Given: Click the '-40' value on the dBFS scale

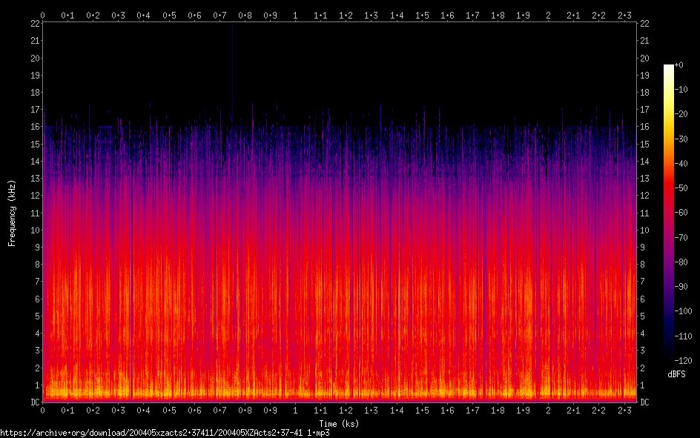Looking at the screenshot, I should [681, 164].
